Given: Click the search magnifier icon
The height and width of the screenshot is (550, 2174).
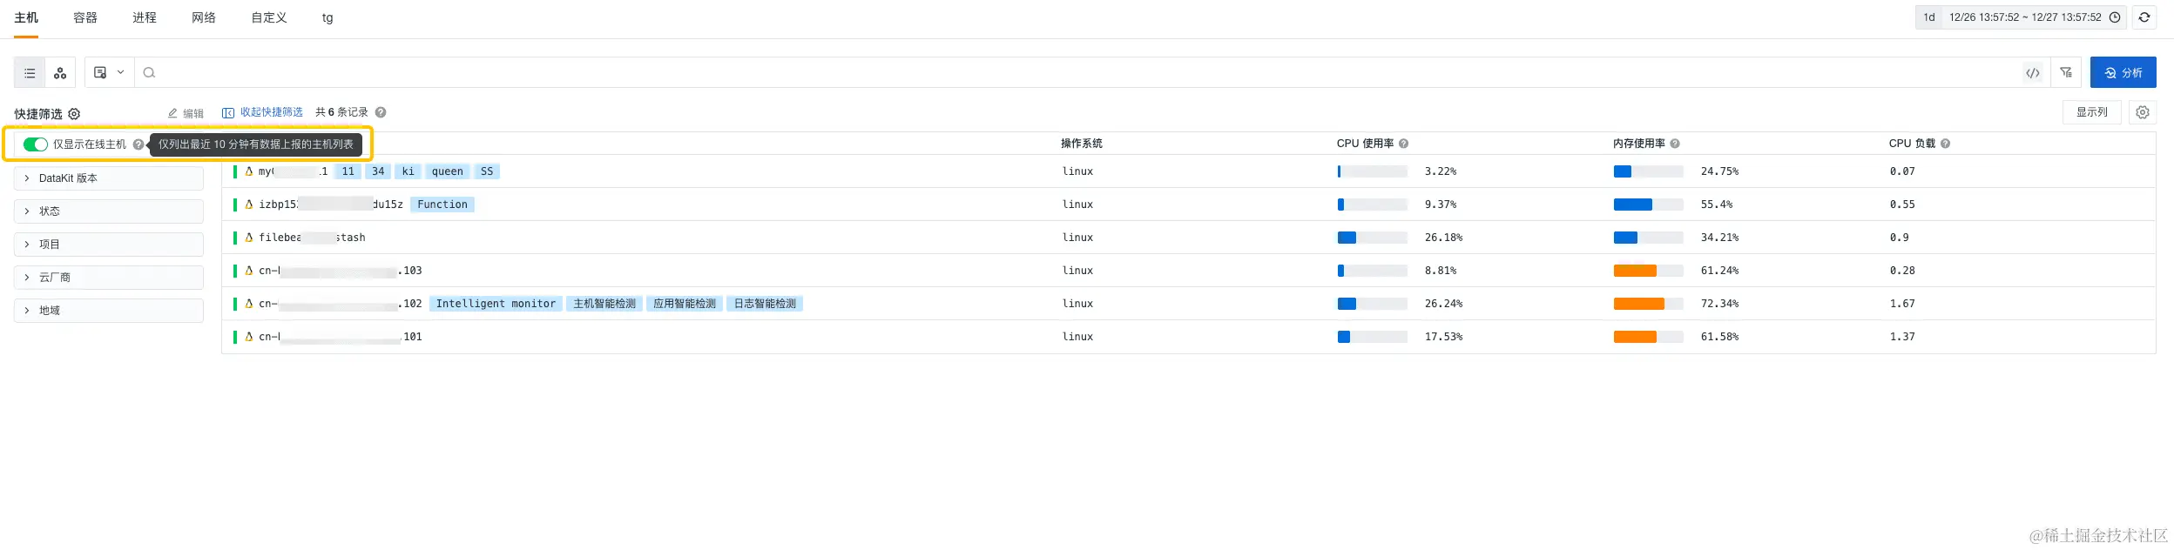Looking at the screenshot, I should (149, 73).
